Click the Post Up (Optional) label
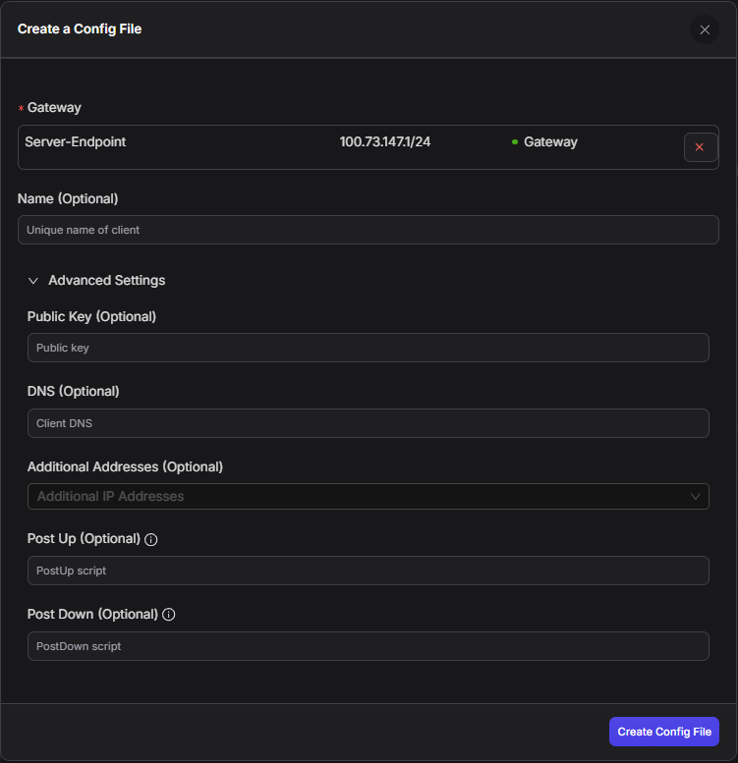 pos(84,539)
